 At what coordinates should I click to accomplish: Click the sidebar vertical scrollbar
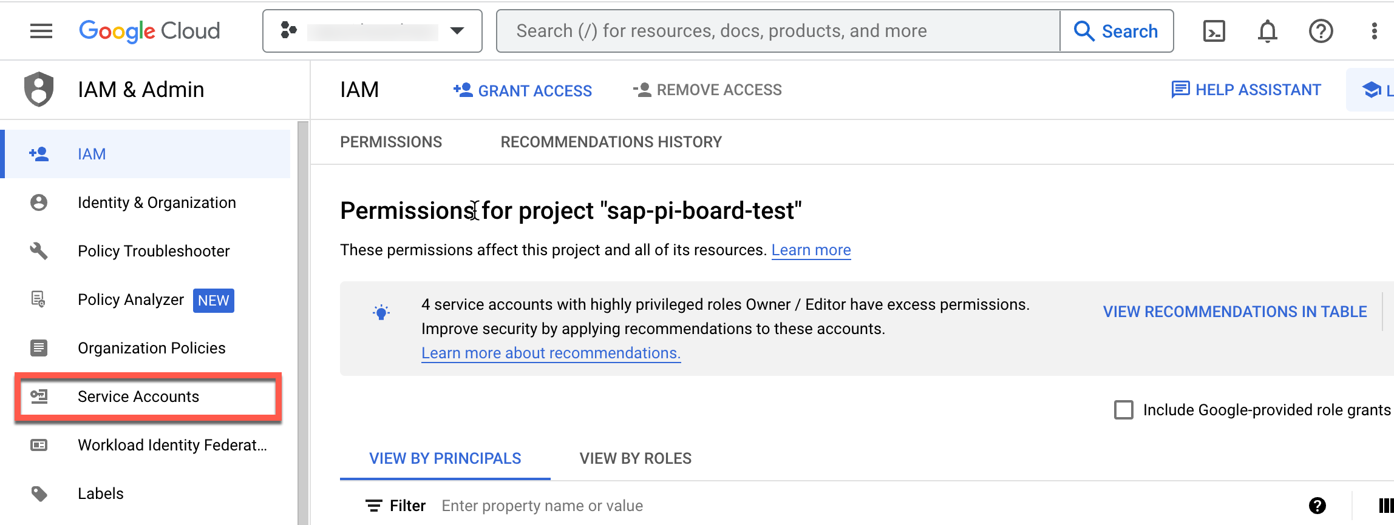pos(303,323)
